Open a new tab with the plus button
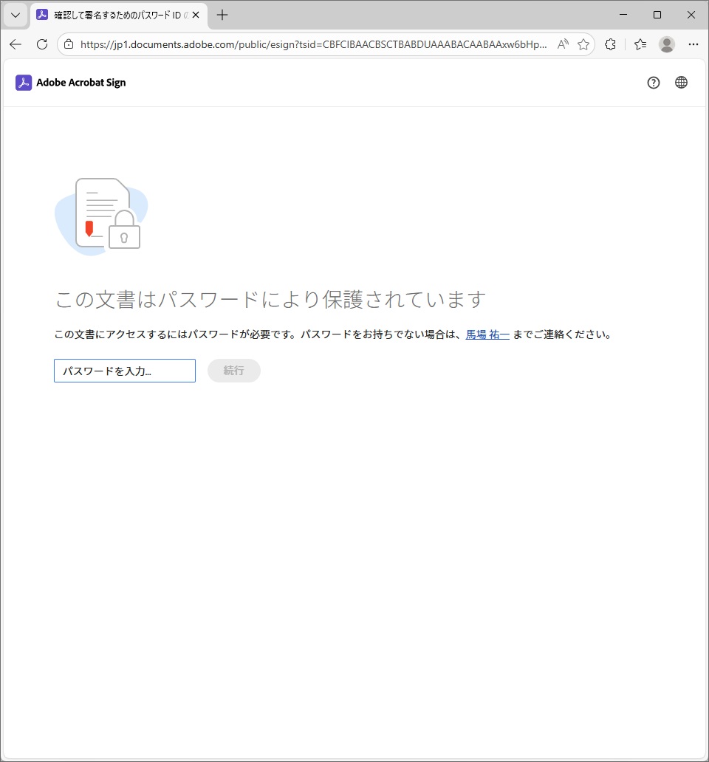The height and width of the screenshot is (762, 709). [222, 15]
